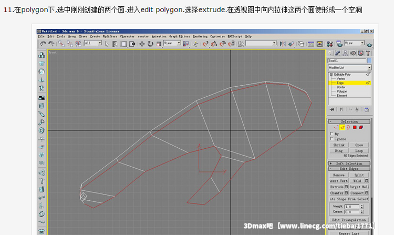The image size is (394, 235).
Task: Click the Render Scene teapot icon
Action: click(x=339, y=44)
